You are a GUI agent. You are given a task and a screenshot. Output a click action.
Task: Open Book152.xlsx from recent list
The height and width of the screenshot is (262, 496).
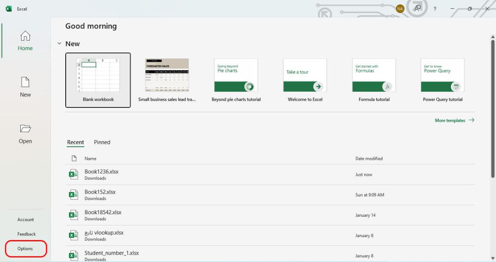pyautogui.click(x=270, y=195)
